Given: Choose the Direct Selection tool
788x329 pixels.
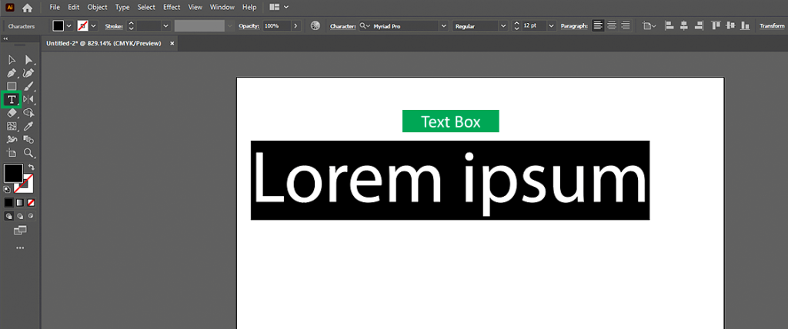Looking at the screenshot, I should click(28, 60).
